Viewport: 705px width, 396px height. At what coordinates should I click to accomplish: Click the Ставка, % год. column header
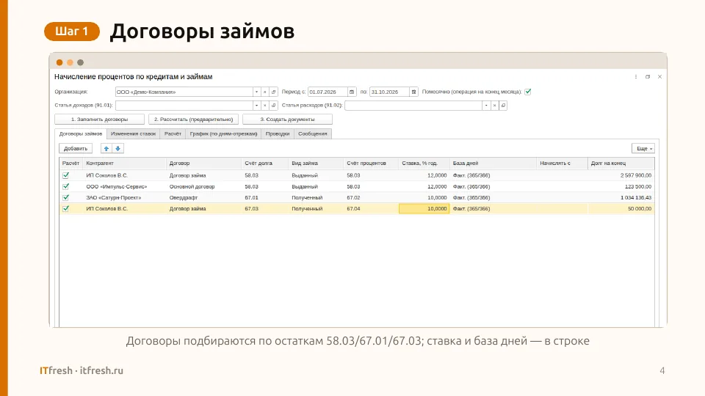click(x=424, y=164)
